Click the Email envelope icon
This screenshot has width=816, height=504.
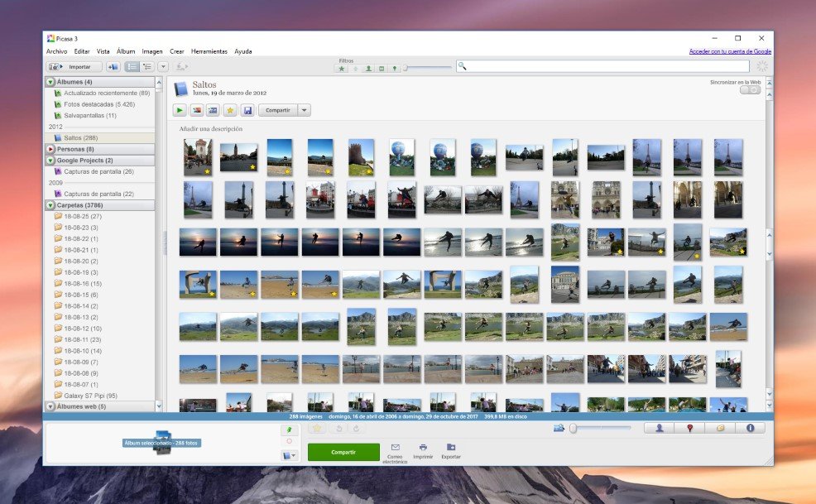click(x=395, y=450)
